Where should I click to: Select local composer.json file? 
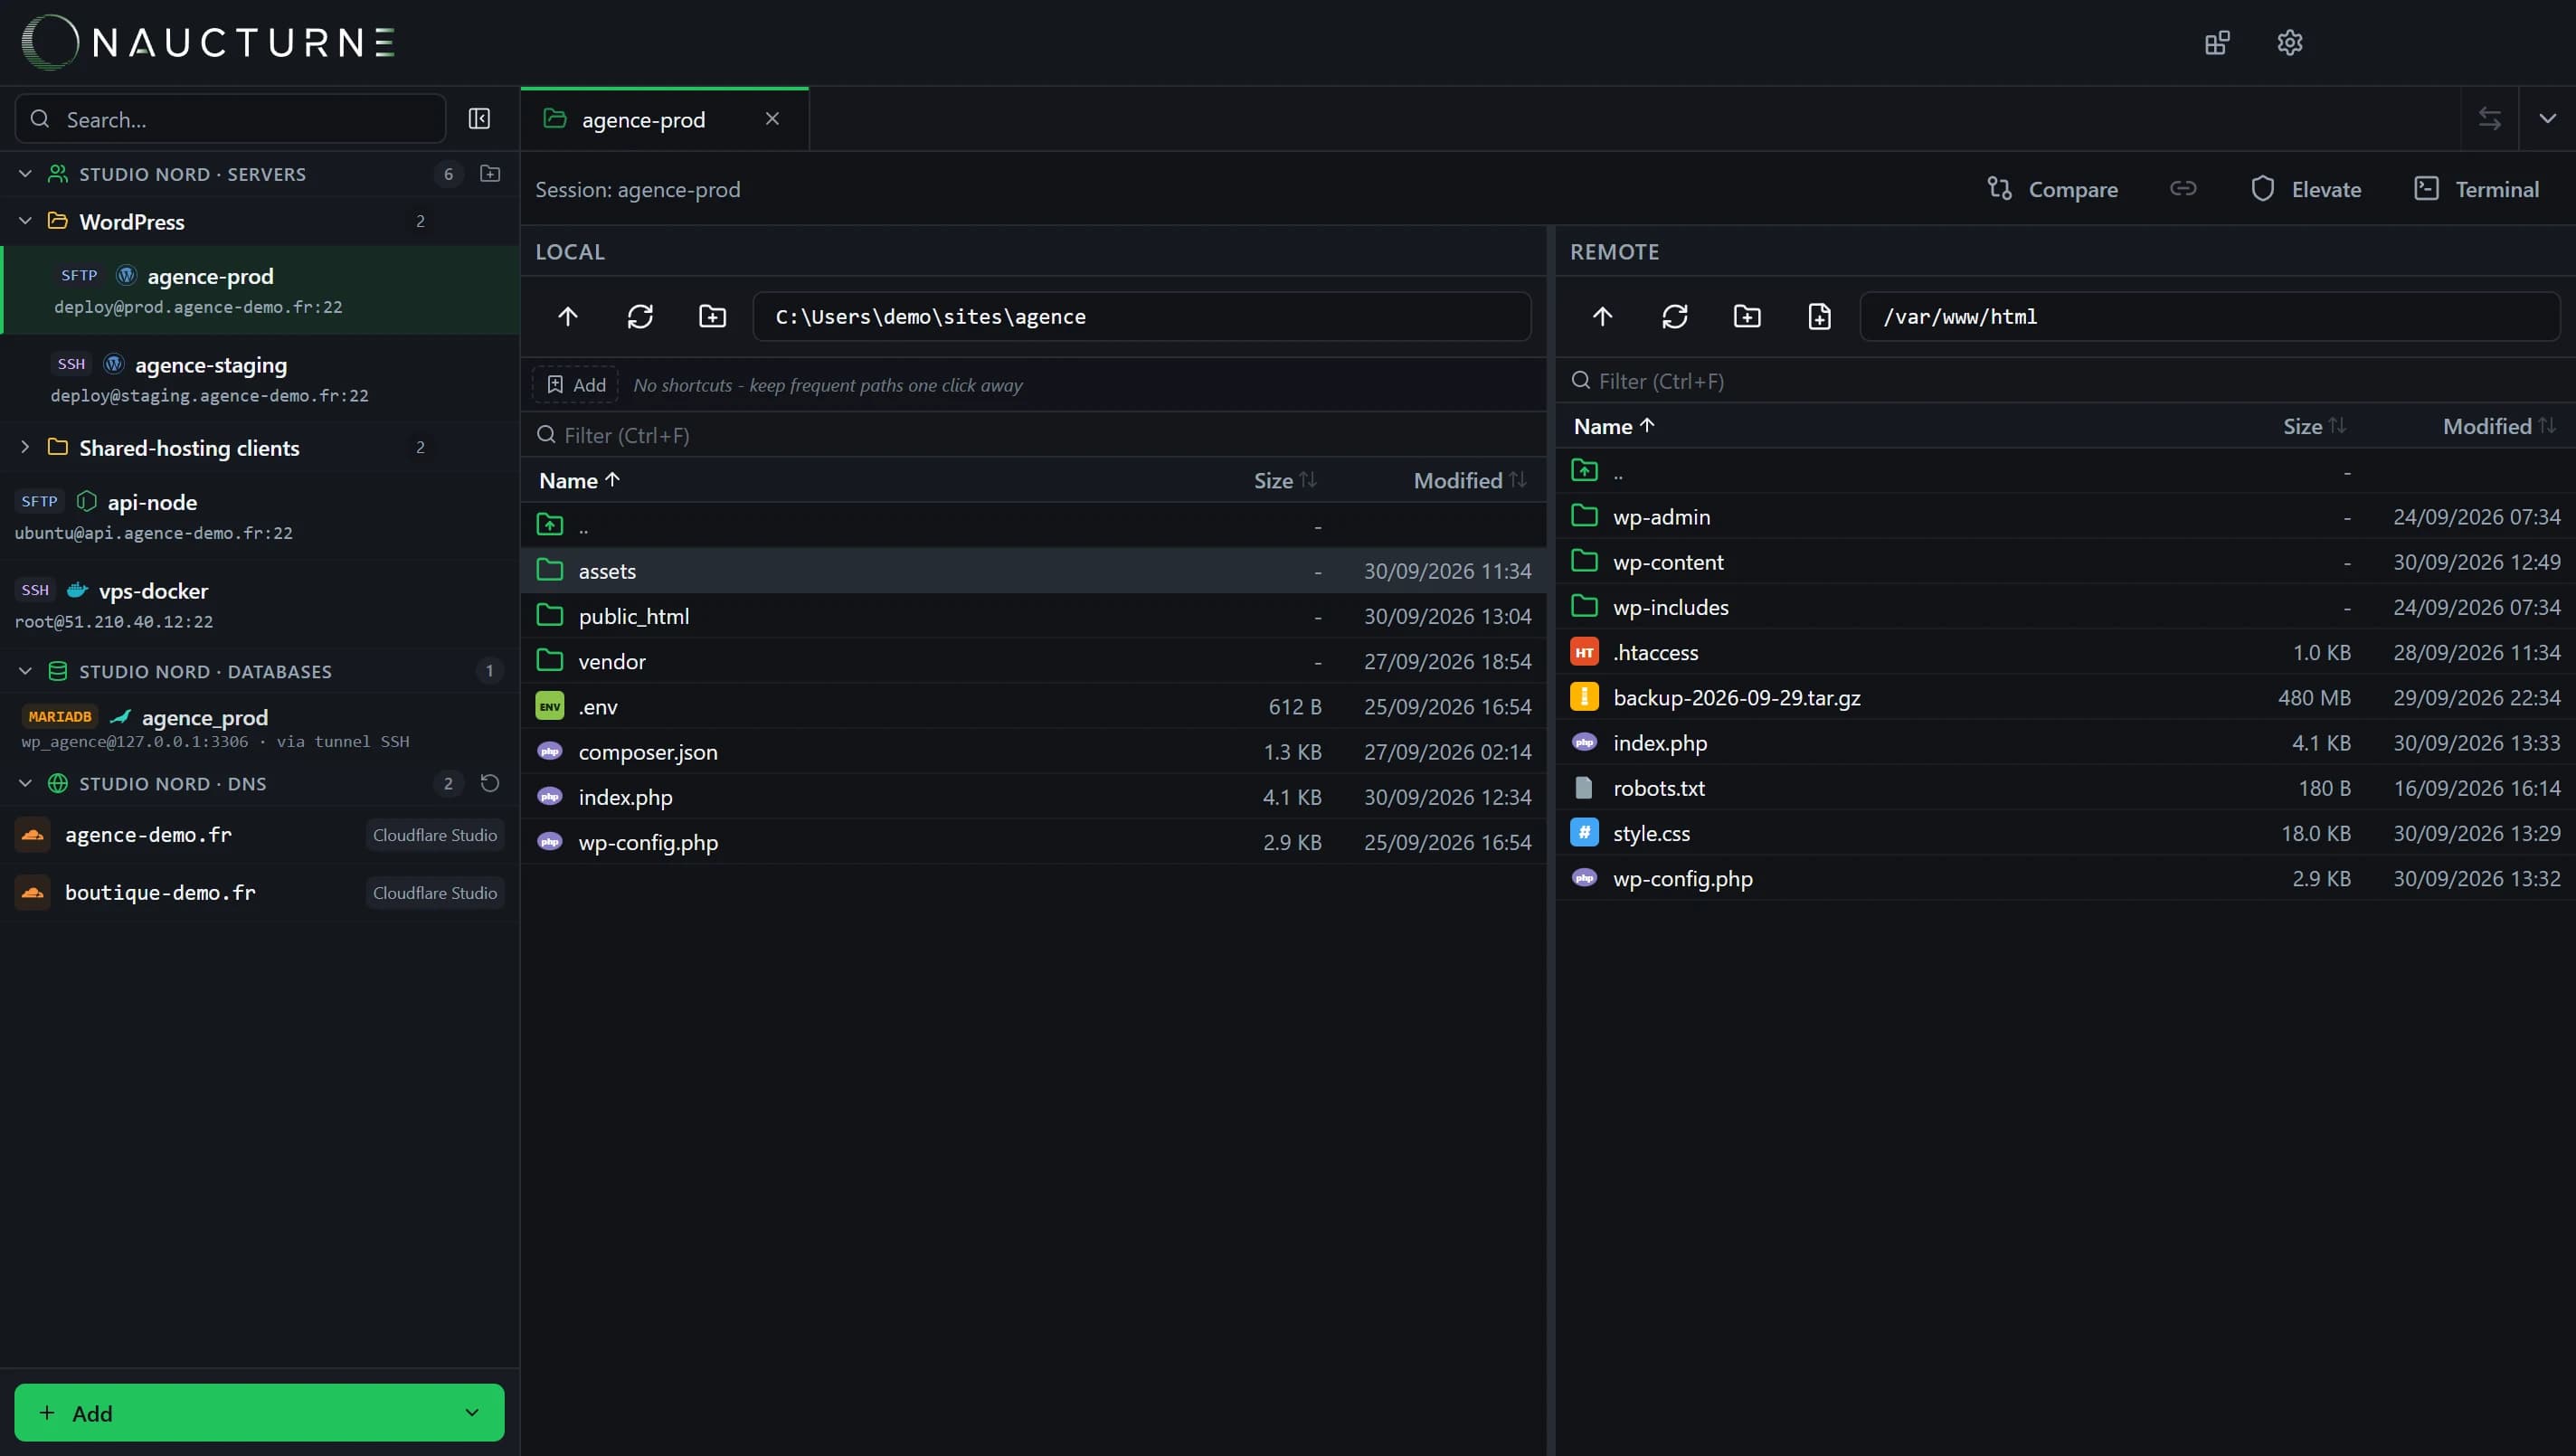(x=1033, y=751)
